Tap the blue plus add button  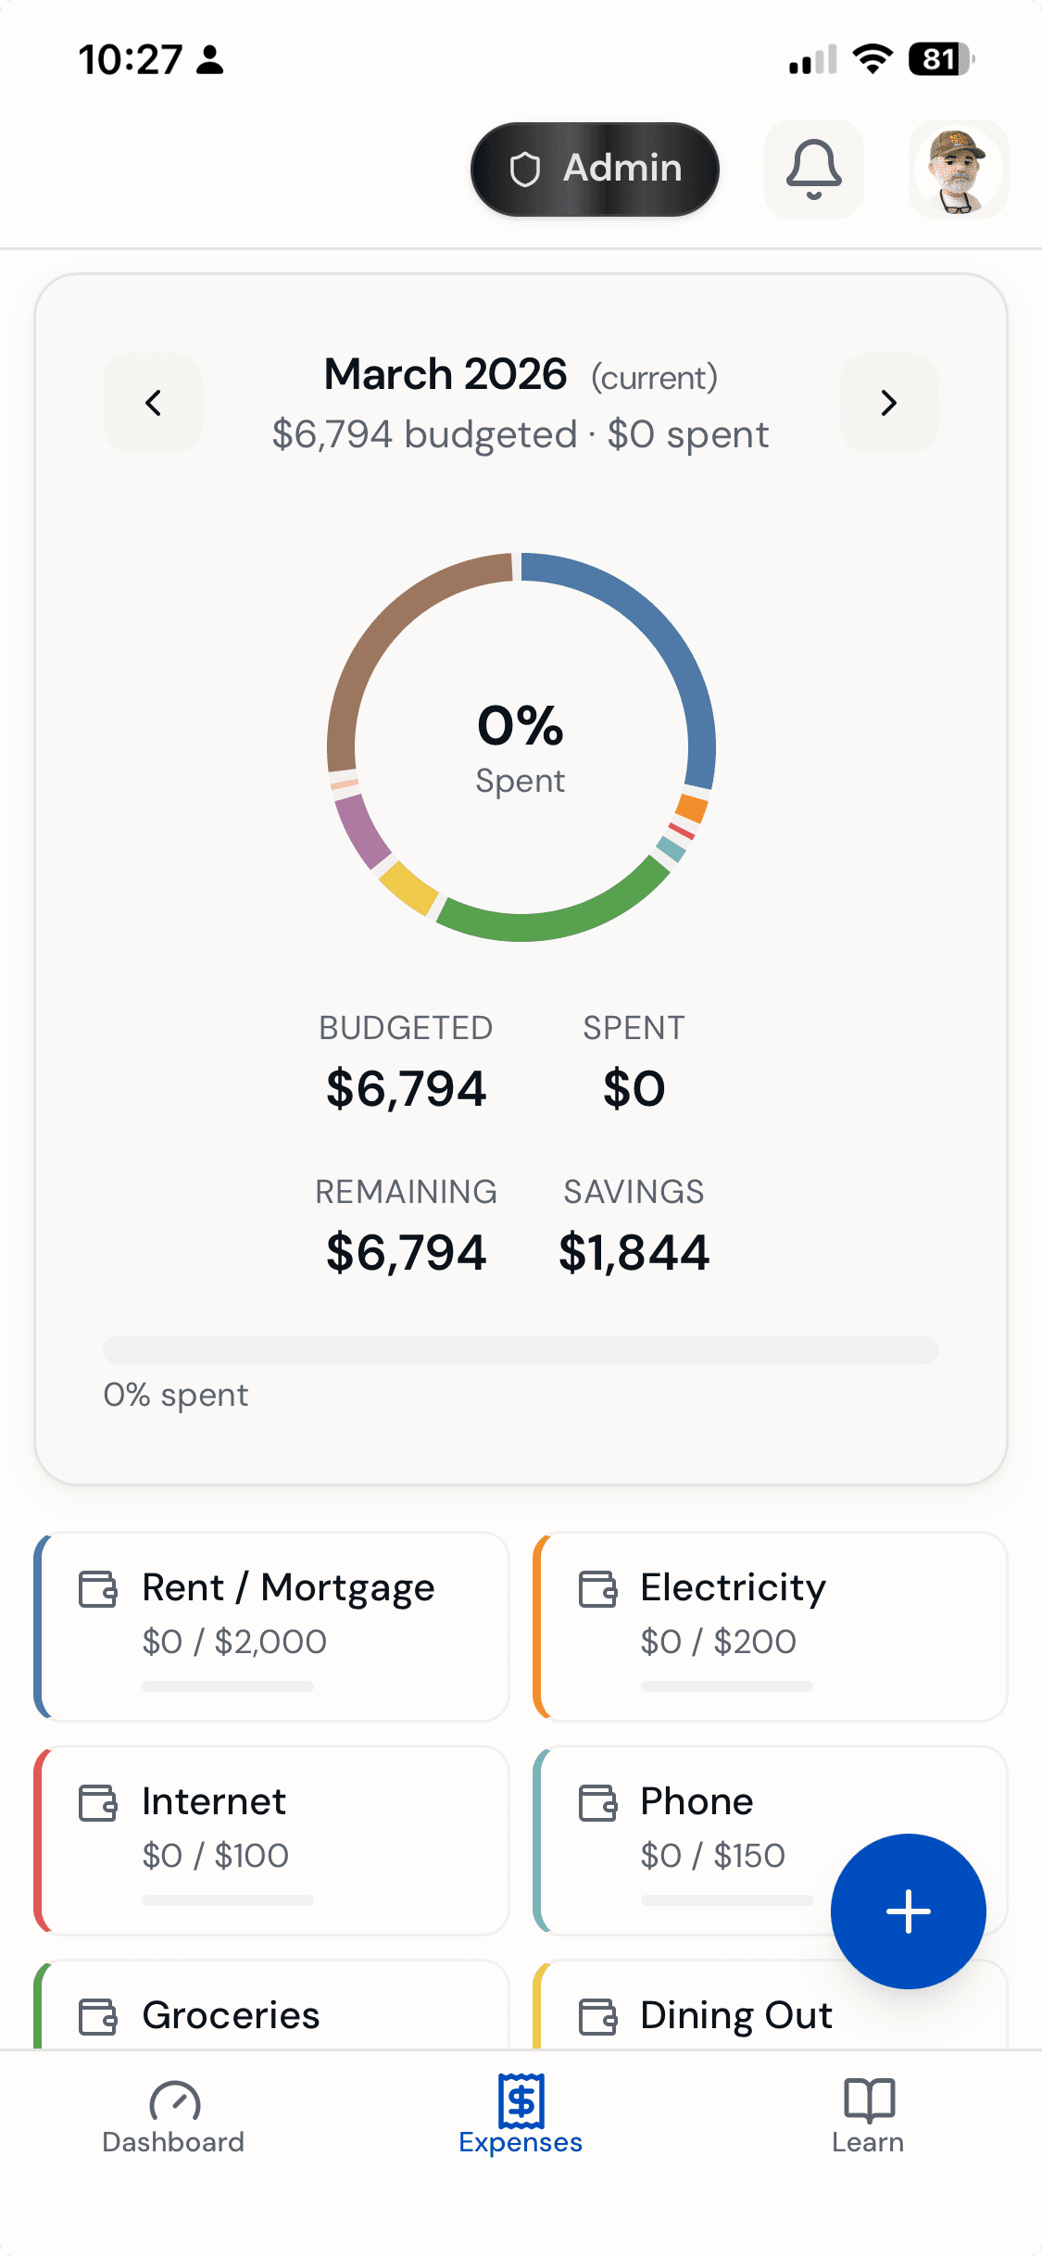(x=908, y=1911)
